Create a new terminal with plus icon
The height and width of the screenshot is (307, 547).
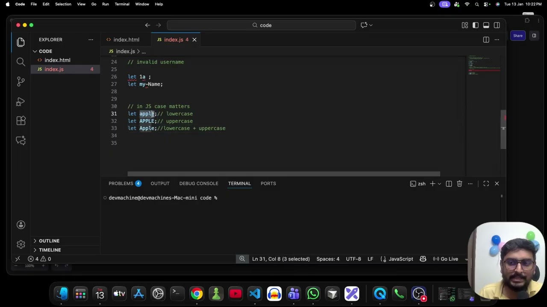[432, 183]
